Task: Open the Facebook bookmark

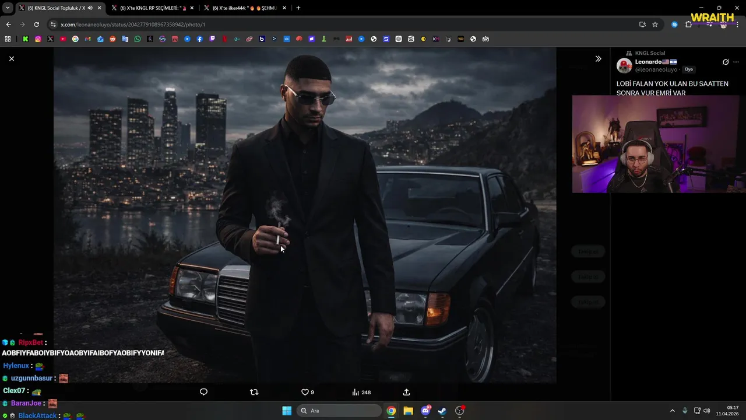Action: coord(200,39)
